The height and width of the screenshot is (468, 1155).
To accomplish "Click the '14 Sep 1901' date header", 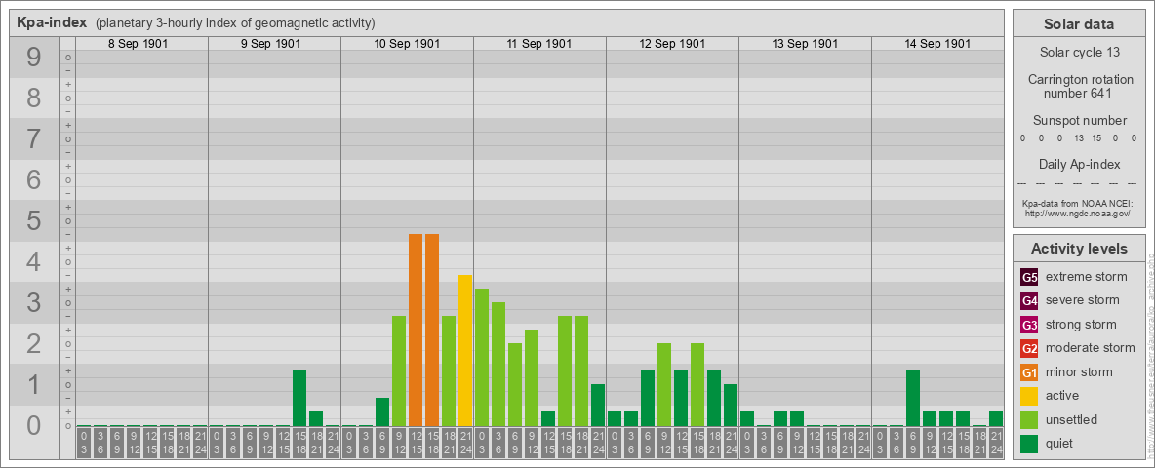I will coord(936,44).
